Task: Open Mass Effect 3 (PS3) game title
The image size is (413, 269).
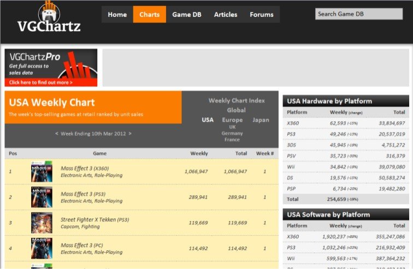Action: (83, 194)
